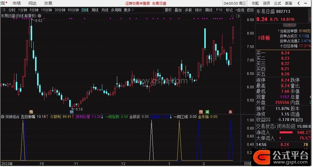The image size is (313, 167).
Task: Switch to 1分钟 chart period
Action: (22, 10)
